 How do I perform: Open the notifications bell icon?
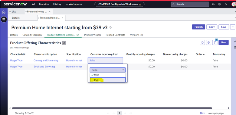(x=226, y=4)
